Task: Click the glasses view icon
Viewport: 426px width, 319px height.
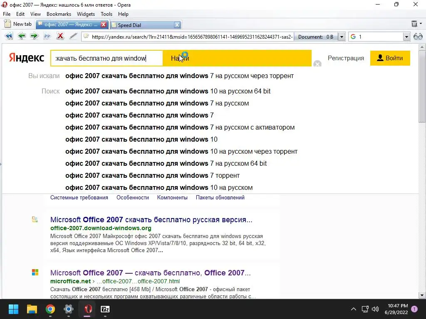Action: coord(418,37)
